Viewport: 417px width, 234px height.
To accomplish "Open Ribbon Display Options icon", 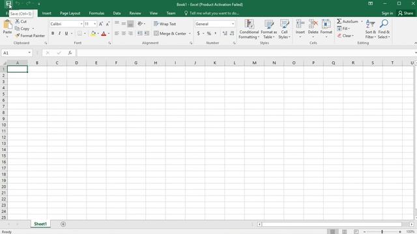I will coord(371,4).
